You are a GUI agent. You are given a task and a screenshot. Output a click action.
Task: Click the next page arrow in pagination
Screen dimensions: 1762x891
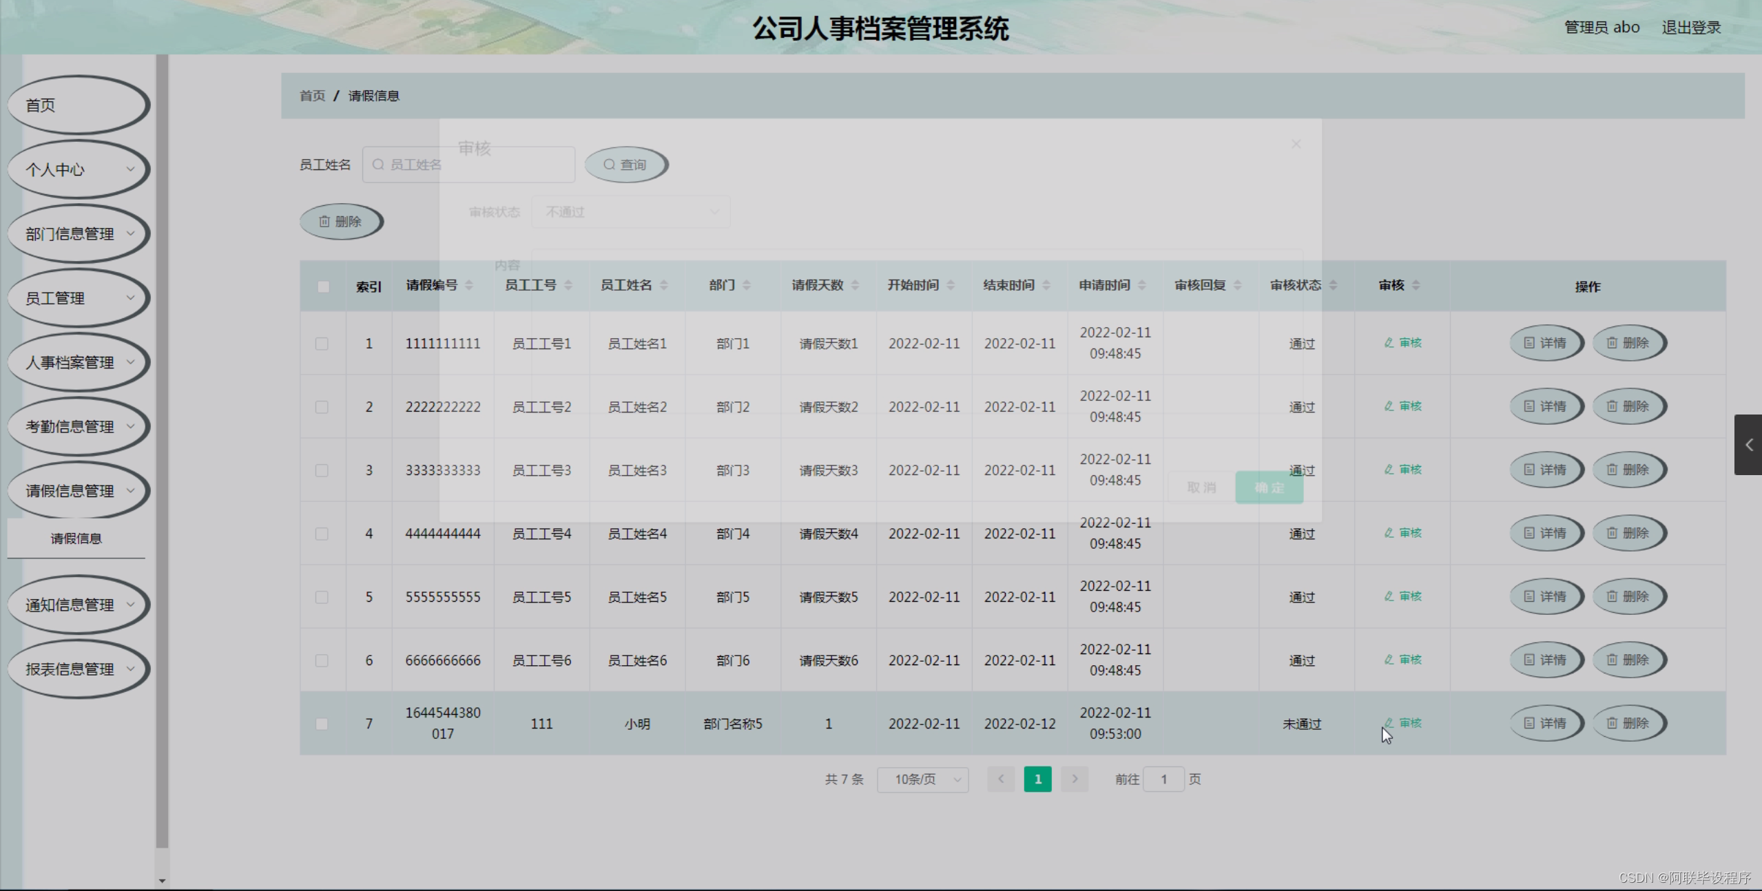[x=1075, y=779]
